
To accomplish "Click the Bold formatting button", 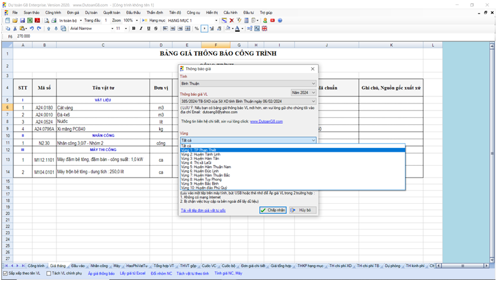I will coord(133,29).
